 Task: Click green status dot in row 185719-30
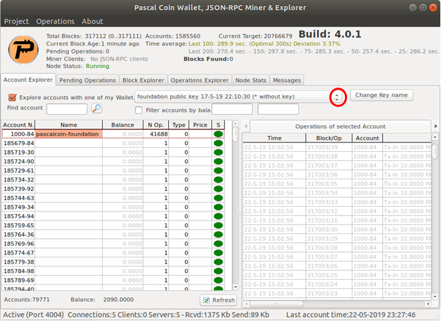218,153
